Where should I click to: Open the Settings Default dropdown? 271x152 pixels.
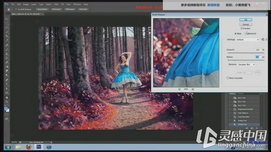click(248, 40)
